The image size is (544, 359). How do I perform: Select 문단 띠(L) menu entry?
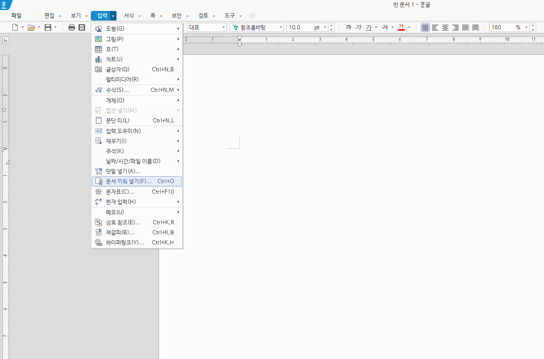[x=137, y=121]
